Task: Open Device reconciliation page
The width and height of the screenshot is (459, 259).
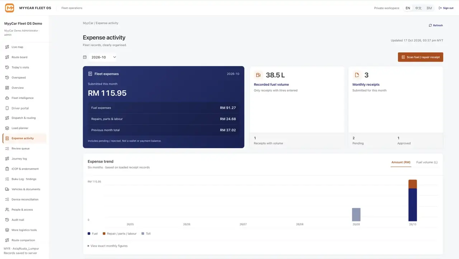Action: point(24,199)
